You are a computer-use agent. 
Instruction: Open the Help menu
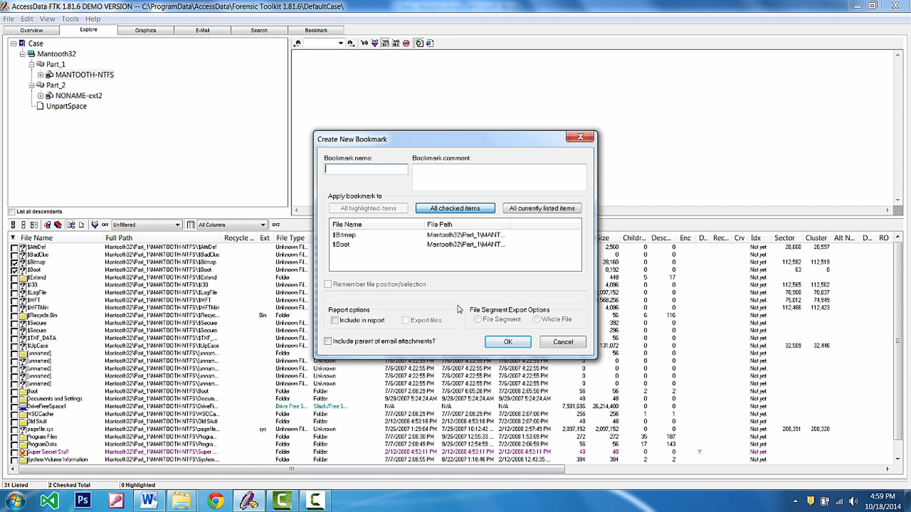tap(93, 19)
